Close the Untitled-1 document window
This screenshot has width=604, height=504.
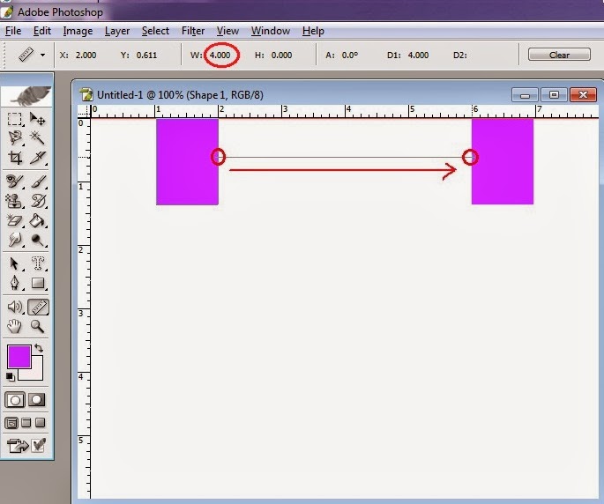pos(583,94)
